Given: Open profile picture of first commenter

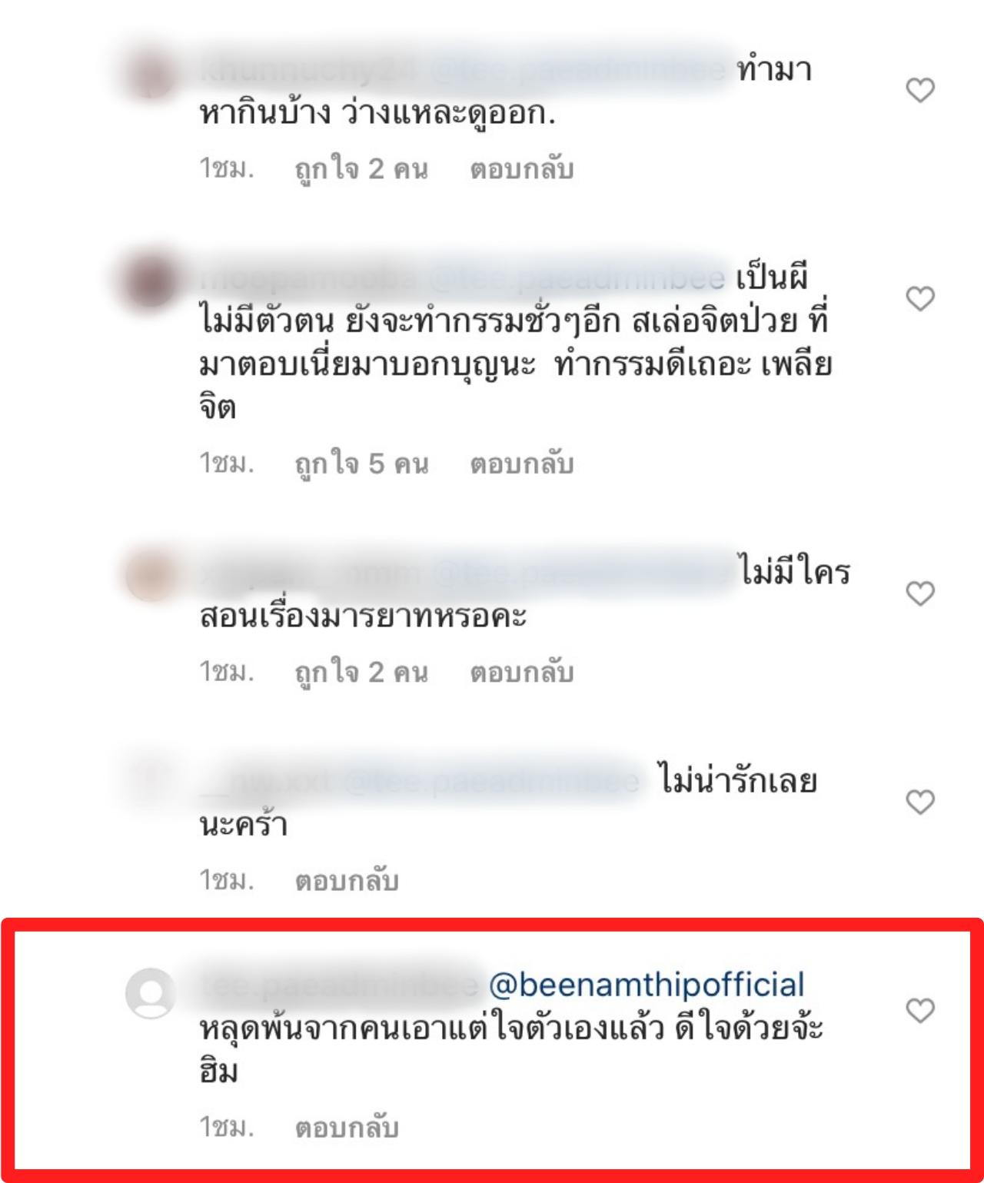Looking at the screenshot, I should point(151,73).
